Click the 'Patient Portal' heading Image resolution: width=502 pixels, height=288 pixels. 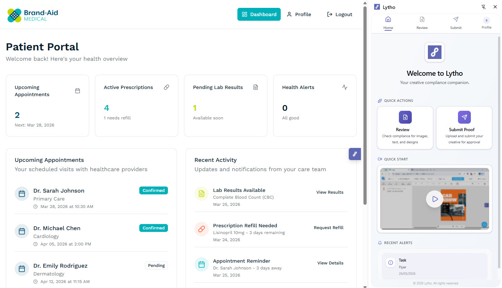tap(42, 47)
